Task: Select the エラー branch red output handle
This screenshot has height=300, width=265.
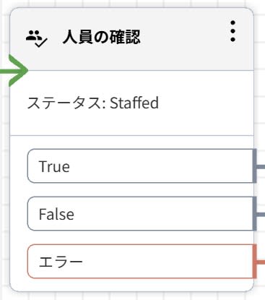Action: pos(254,262)
